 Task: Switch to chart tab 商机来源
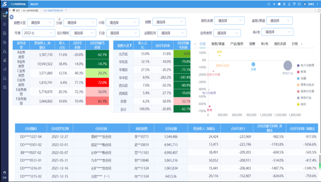point(280,44)
